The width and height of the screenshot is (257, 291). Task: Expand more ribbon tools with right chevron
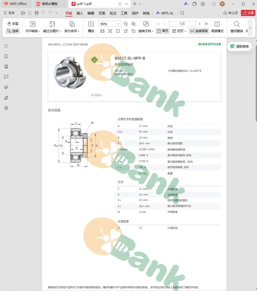tap(250, 28)
